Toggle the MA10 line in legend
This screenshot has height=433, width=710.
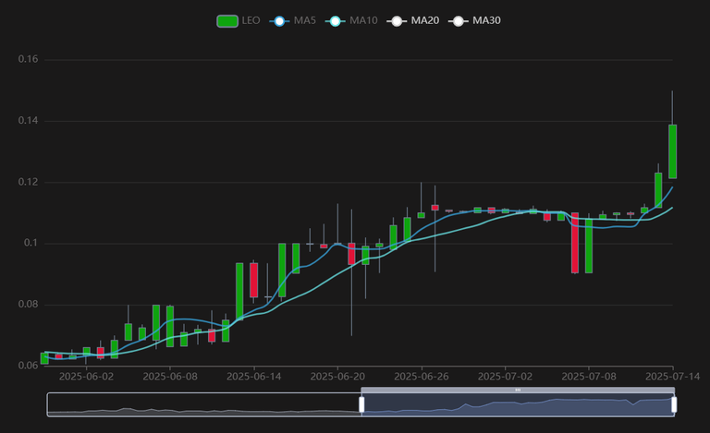[351, 21]
